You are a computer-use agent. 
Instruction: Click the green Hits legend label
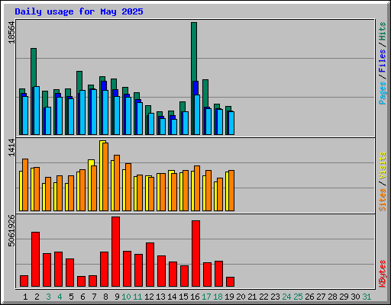(x=382, y=31)
